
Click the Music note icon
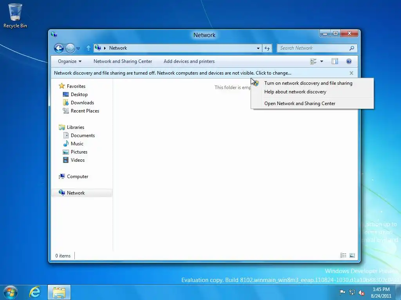click(66, 143)
